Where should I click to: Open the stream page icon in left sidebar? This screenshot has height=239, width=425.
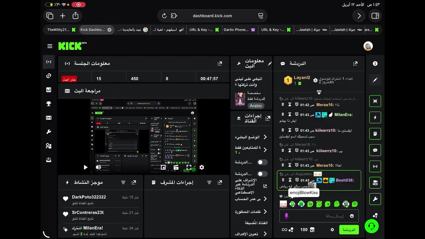pos(49,62)
